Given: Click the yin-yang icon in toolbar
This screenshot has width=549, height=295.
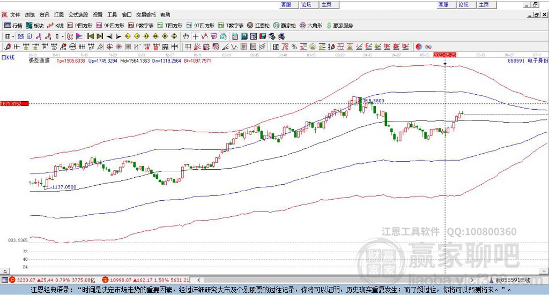Looking at the screenshot, I should (419, 47).
